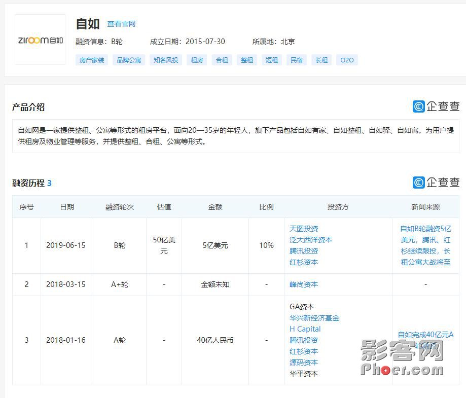Screen dimensions: 466x398
Task: Click the 产品介绍 section heading
Action: 28,107
